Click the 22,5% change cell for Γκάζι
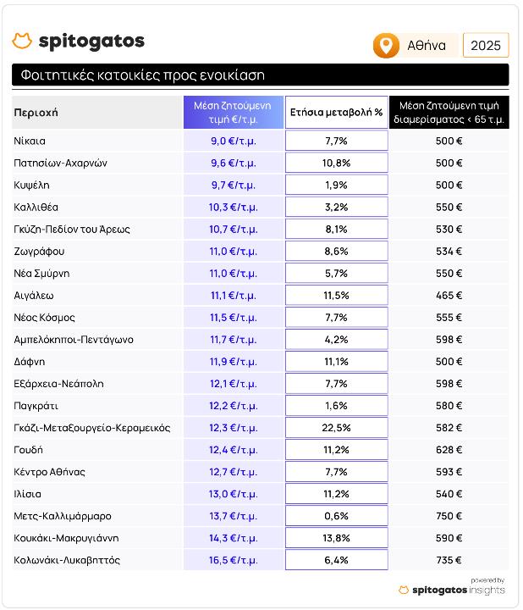 pyautogui.click(x=337, y=428)
